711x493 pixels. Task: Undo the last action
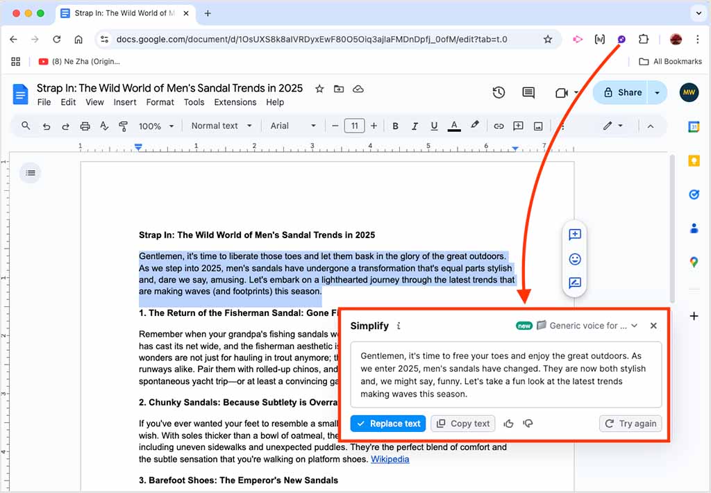click(x=47, y=126)
